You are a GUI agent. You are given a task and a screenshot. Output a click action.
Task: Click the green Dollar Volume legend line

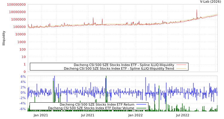[x=141, y=108]
